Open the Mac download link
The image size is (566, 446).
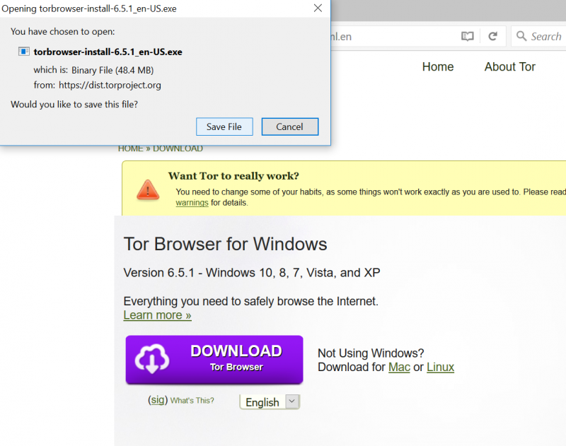(x=399, y=367)
